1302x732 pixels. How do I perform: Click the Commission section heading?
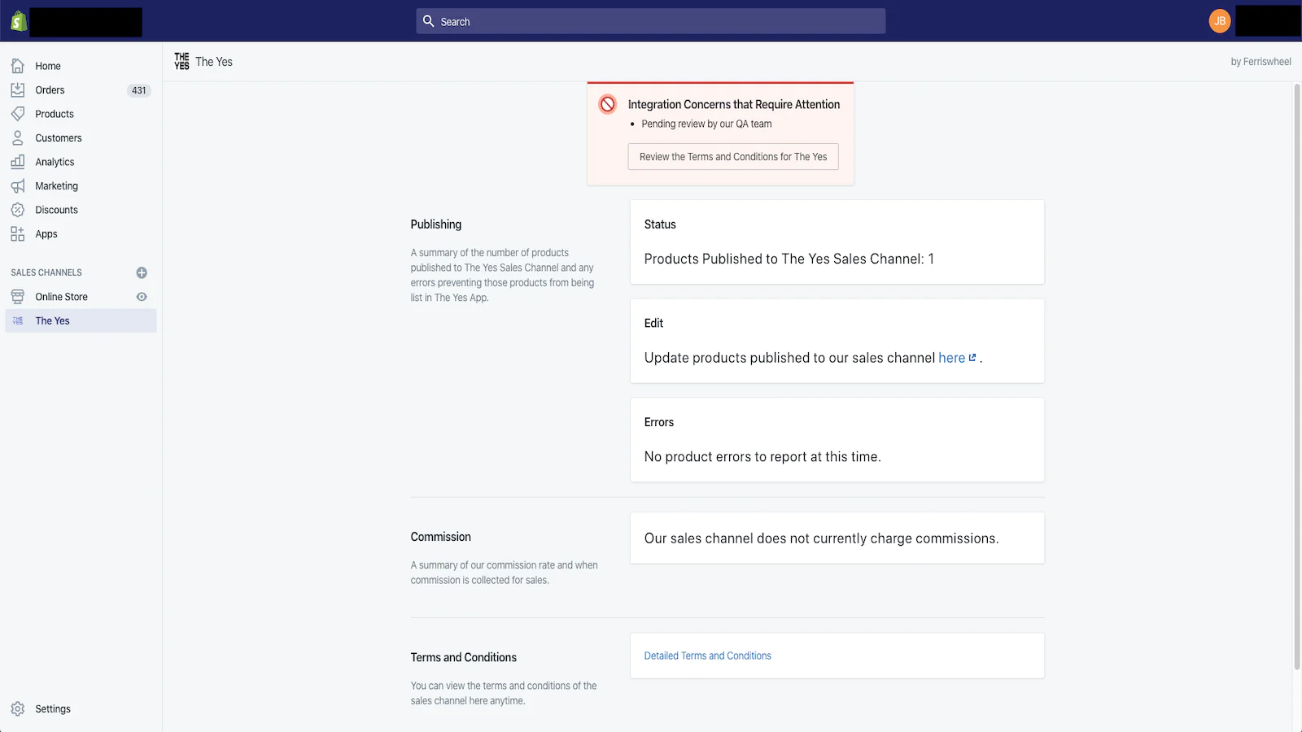(441, 537)
